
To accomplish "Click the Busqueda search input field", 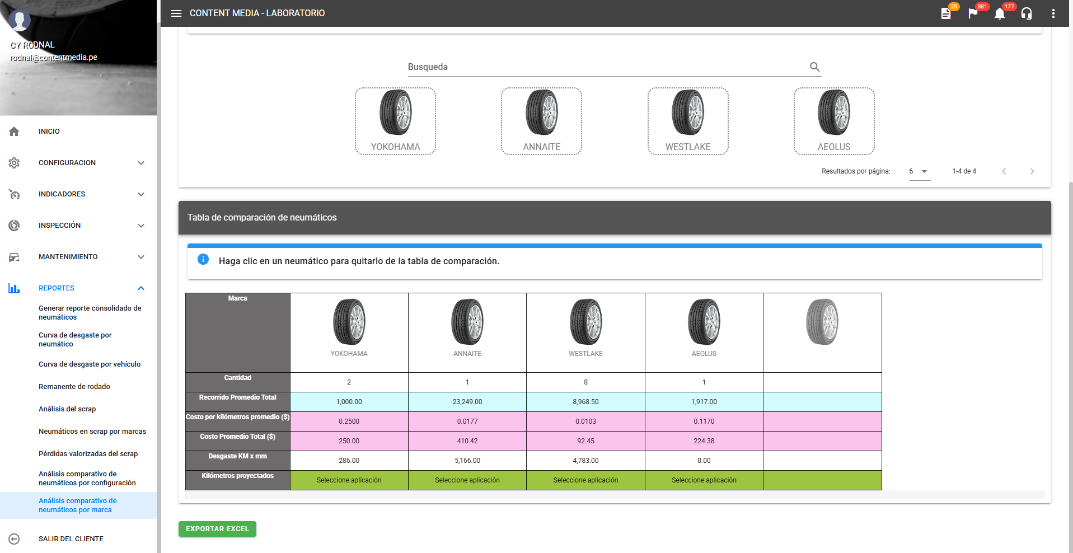I will point(605,67).
